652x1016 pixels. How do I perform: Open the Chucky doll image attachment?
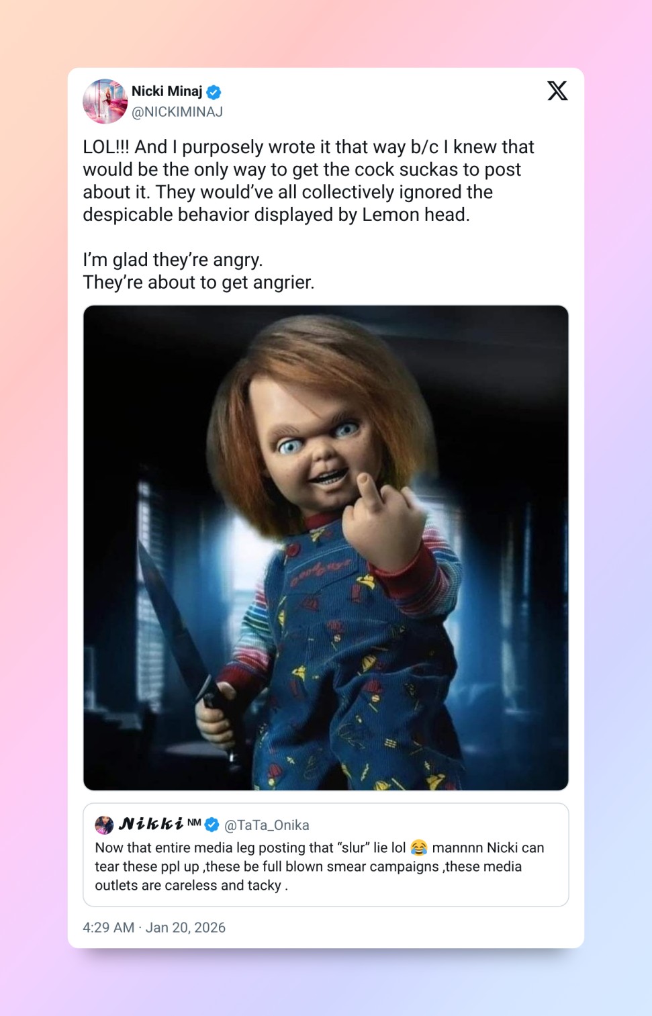point(326,547)
